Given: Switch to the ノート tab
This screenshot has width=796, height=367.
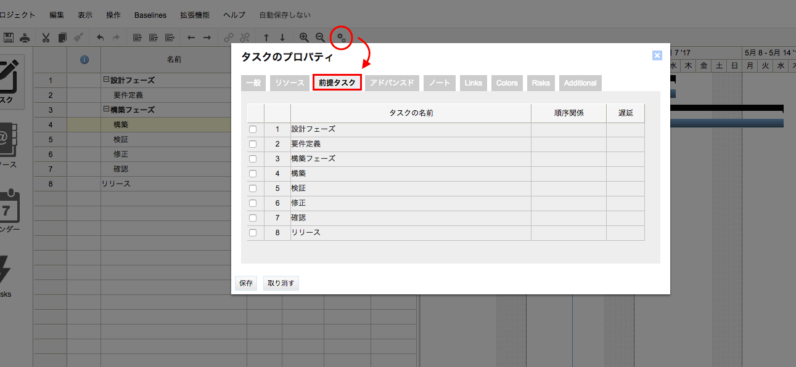Looking at the screenshot, I should (439, 83).
